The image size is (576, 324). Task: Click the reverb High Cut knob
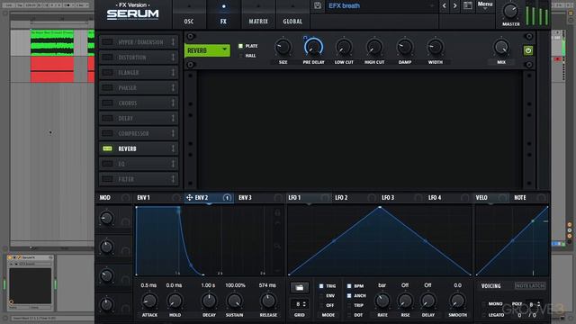coord(374,47)
